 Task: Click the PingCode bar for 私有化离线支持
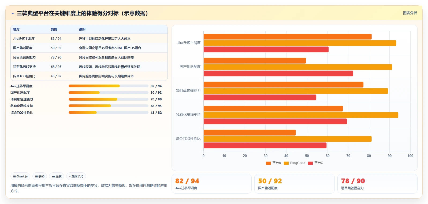pyautogui.click(x=301, y=115)
